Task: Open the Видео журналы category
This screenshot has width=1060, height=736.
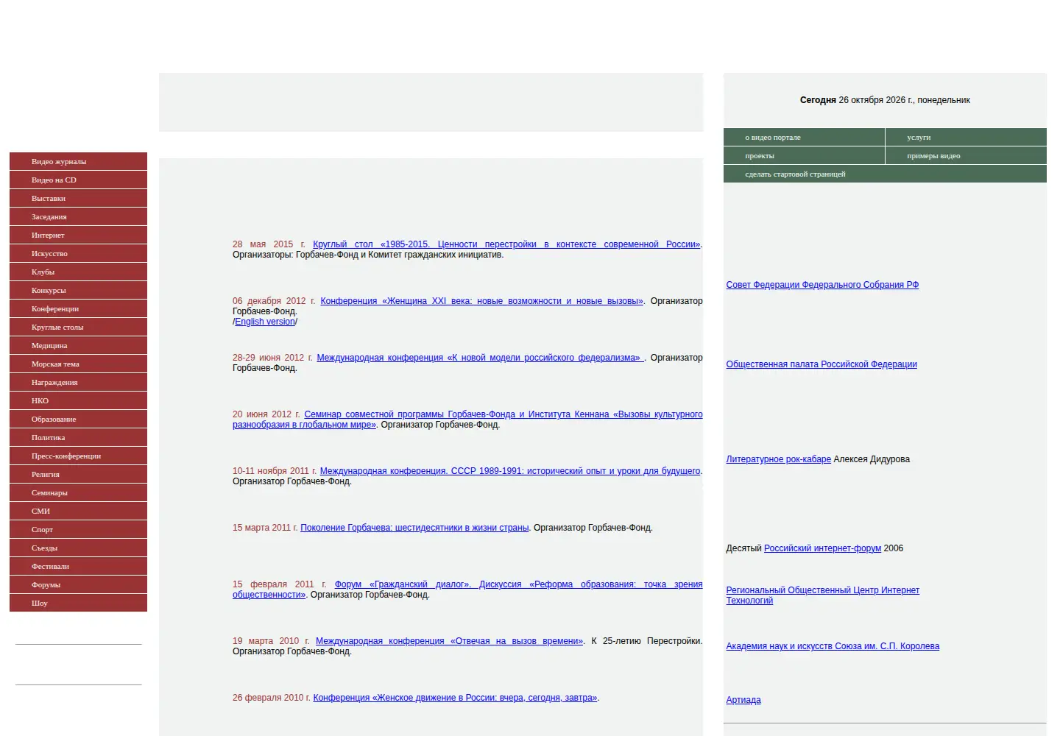Action: pos(78,161)
